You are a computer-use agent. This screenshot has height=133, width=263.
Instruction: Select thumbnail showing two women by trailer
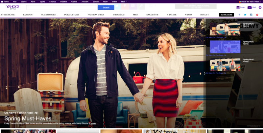[225, 65]
